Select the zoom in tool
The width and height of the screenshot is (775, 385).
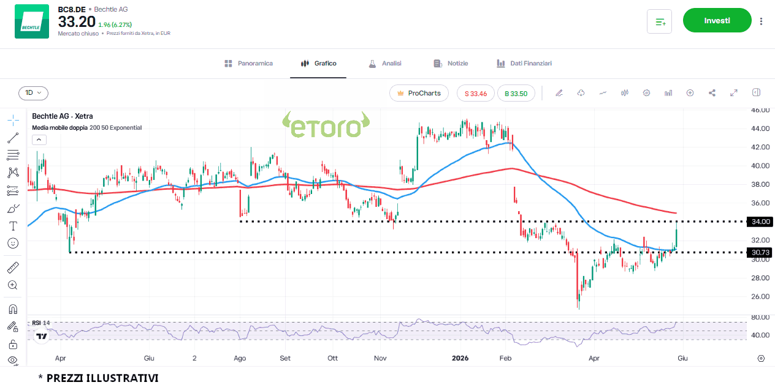pos(13,285)
